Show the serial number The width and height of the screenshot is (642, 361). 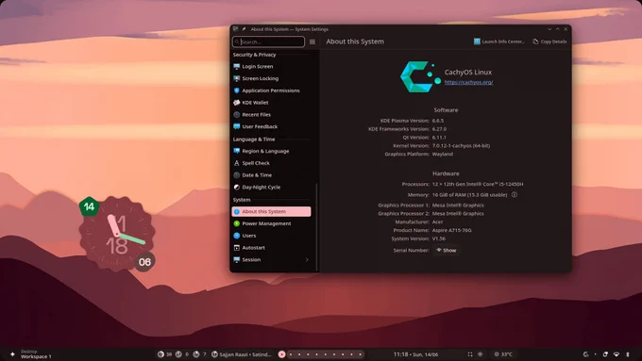446,250
